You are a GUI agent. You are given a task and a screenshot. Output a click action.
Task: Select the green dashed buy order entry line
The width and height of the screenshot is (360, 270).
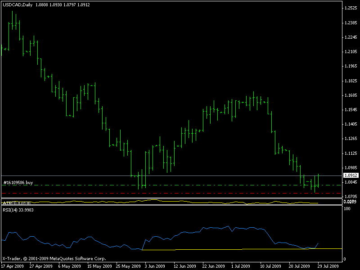pyautogui.click(x=180, y=185)
